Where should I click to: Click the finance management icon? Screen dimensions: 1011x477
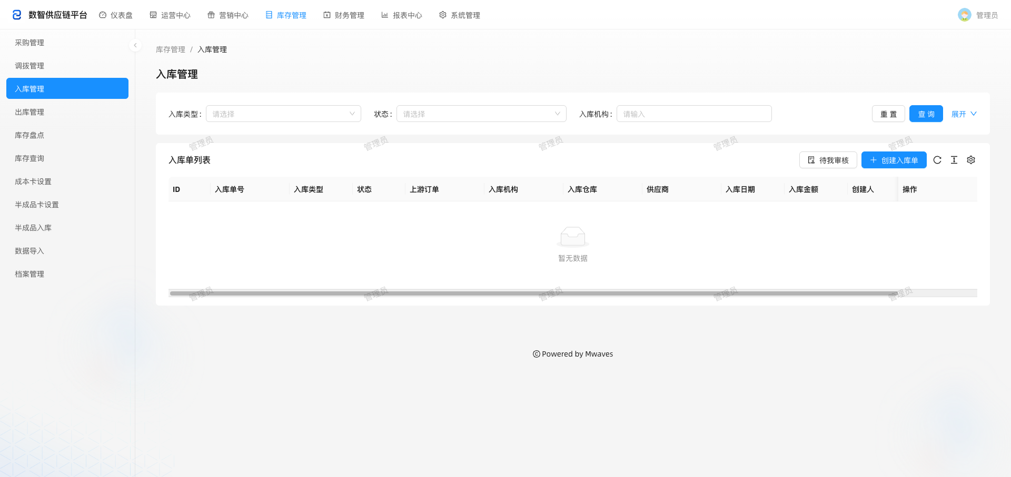327,15
